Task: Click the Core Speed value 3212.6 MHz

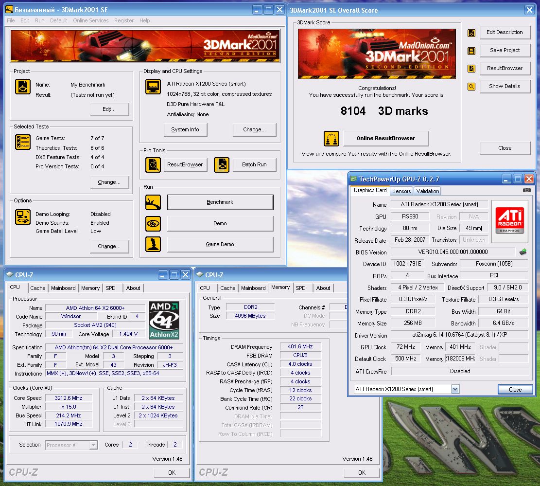Action: tap(69, 398)
